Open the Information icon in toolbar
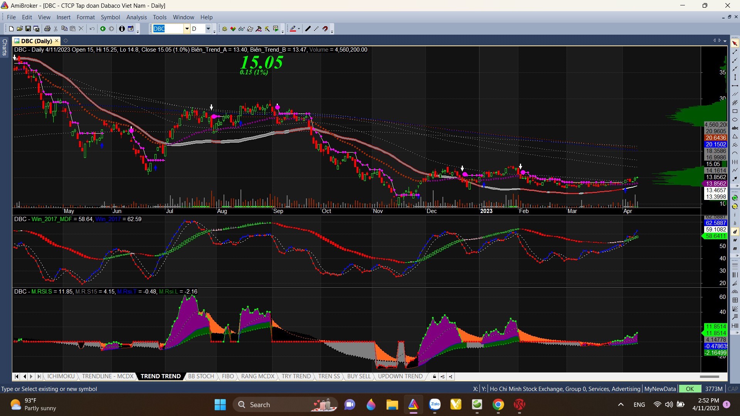Screen dimensions: 740x416 pos(122,29)
